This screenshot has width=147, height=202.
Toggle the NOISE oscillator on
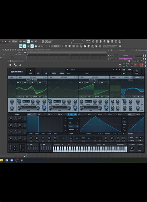pos(111,77)
